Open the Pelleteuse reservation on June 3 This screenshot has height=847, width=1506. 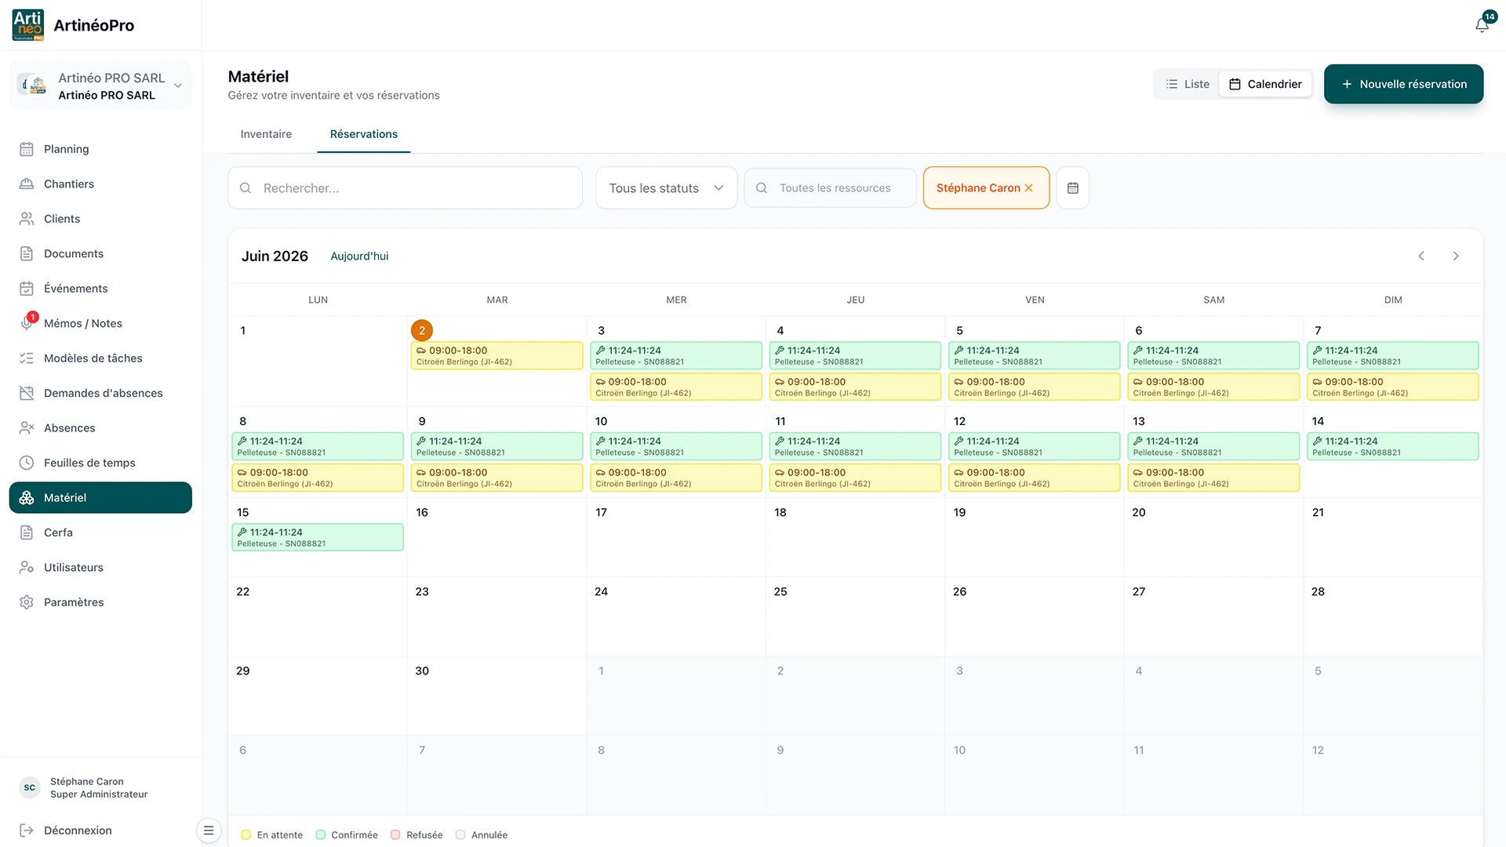pyautogui.click(x=676, y=356)
